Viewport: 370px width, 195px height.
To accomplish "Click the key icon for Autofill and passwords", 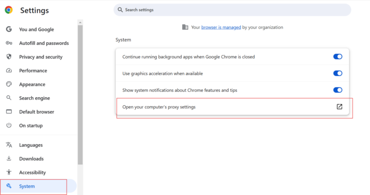I will coord(9,43).
